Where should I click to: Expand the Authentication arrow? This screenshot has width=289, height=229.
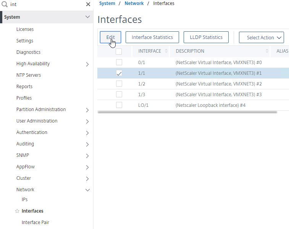(87, 133)
